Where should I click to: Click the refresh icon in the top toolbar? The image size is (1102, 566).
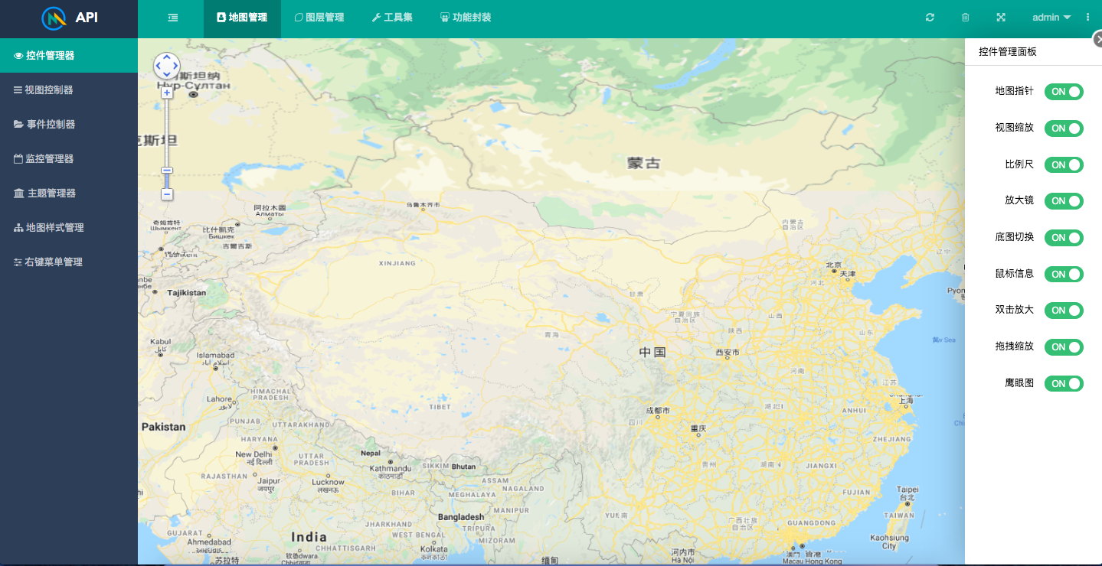pyautogui.click(x=929, y=17)
